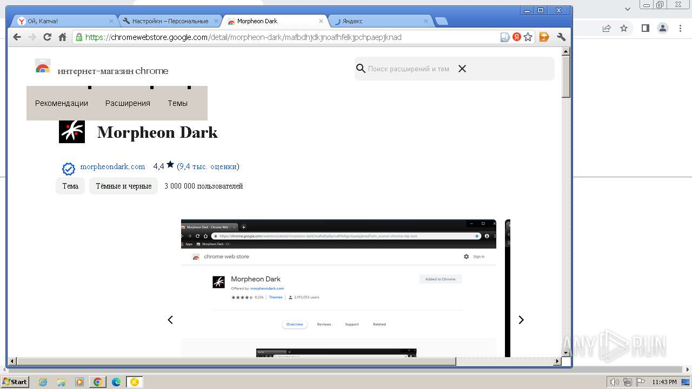Open the Темы section
This screenshot has height=389, width=692.
click(177, 103)
